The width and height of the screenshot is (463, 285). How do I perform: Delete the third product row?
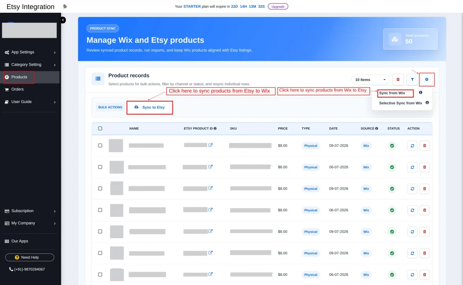point(425,189)
